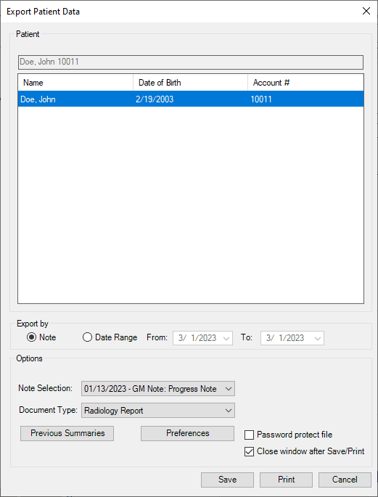Select the Doe, John patient row
This screenshot has width=378, height=497.
click(191, 99)
